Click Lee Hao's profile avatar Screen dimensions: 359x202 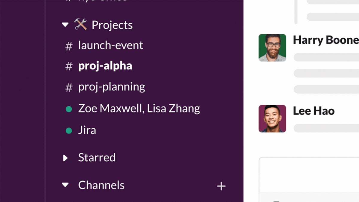click(272, 119)
